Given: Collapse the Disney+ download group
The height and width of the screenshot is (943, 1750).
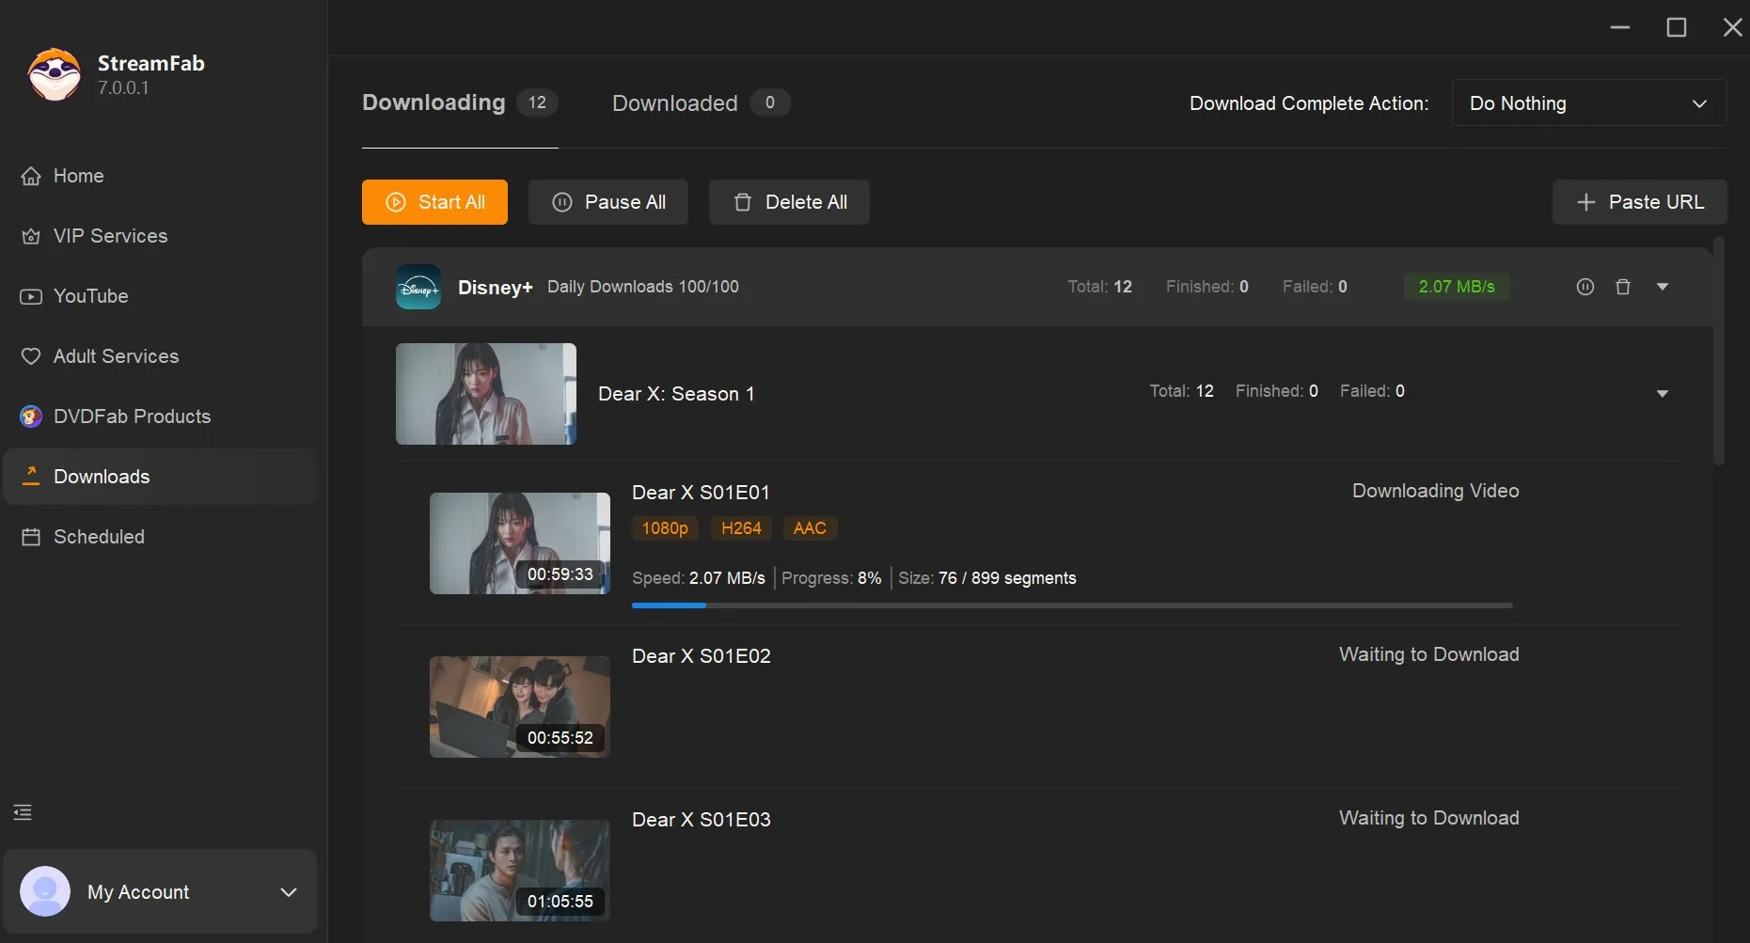Looking at the screenshot, I should tap(1663, 287).
